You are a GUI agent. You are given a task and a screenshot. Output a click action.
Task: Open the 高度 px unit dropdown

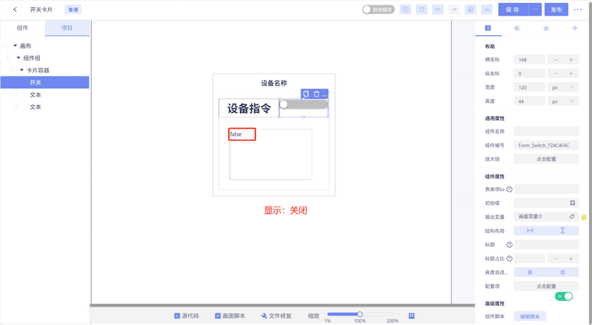click(x=563, y=101)
